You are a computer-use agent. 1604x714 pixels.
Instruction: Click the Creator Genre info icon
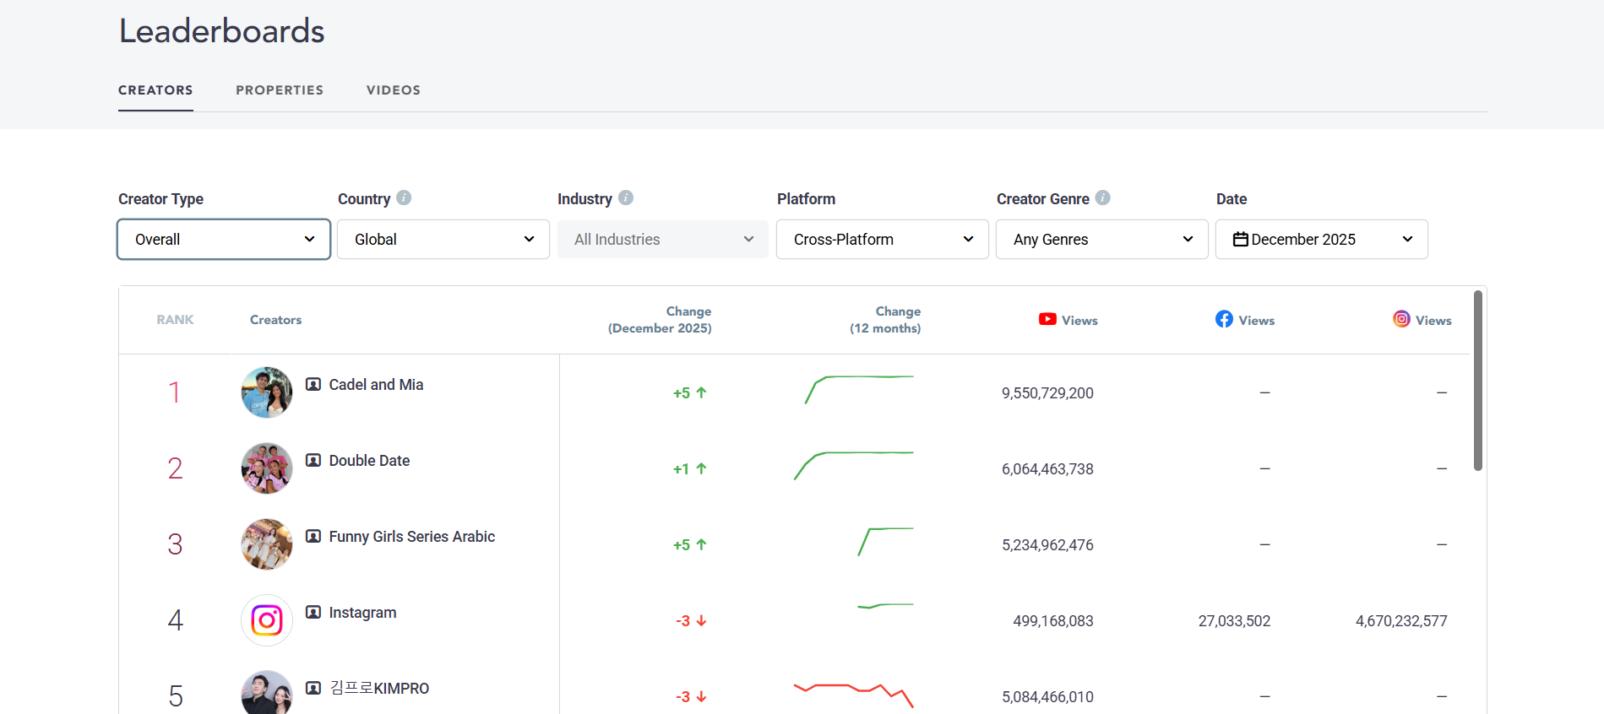tap(1103, 197)
